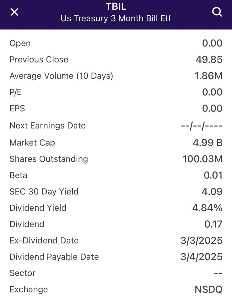Select the Open price row
This screenshot has width=232, height=299.
click(x=116, y=43)
